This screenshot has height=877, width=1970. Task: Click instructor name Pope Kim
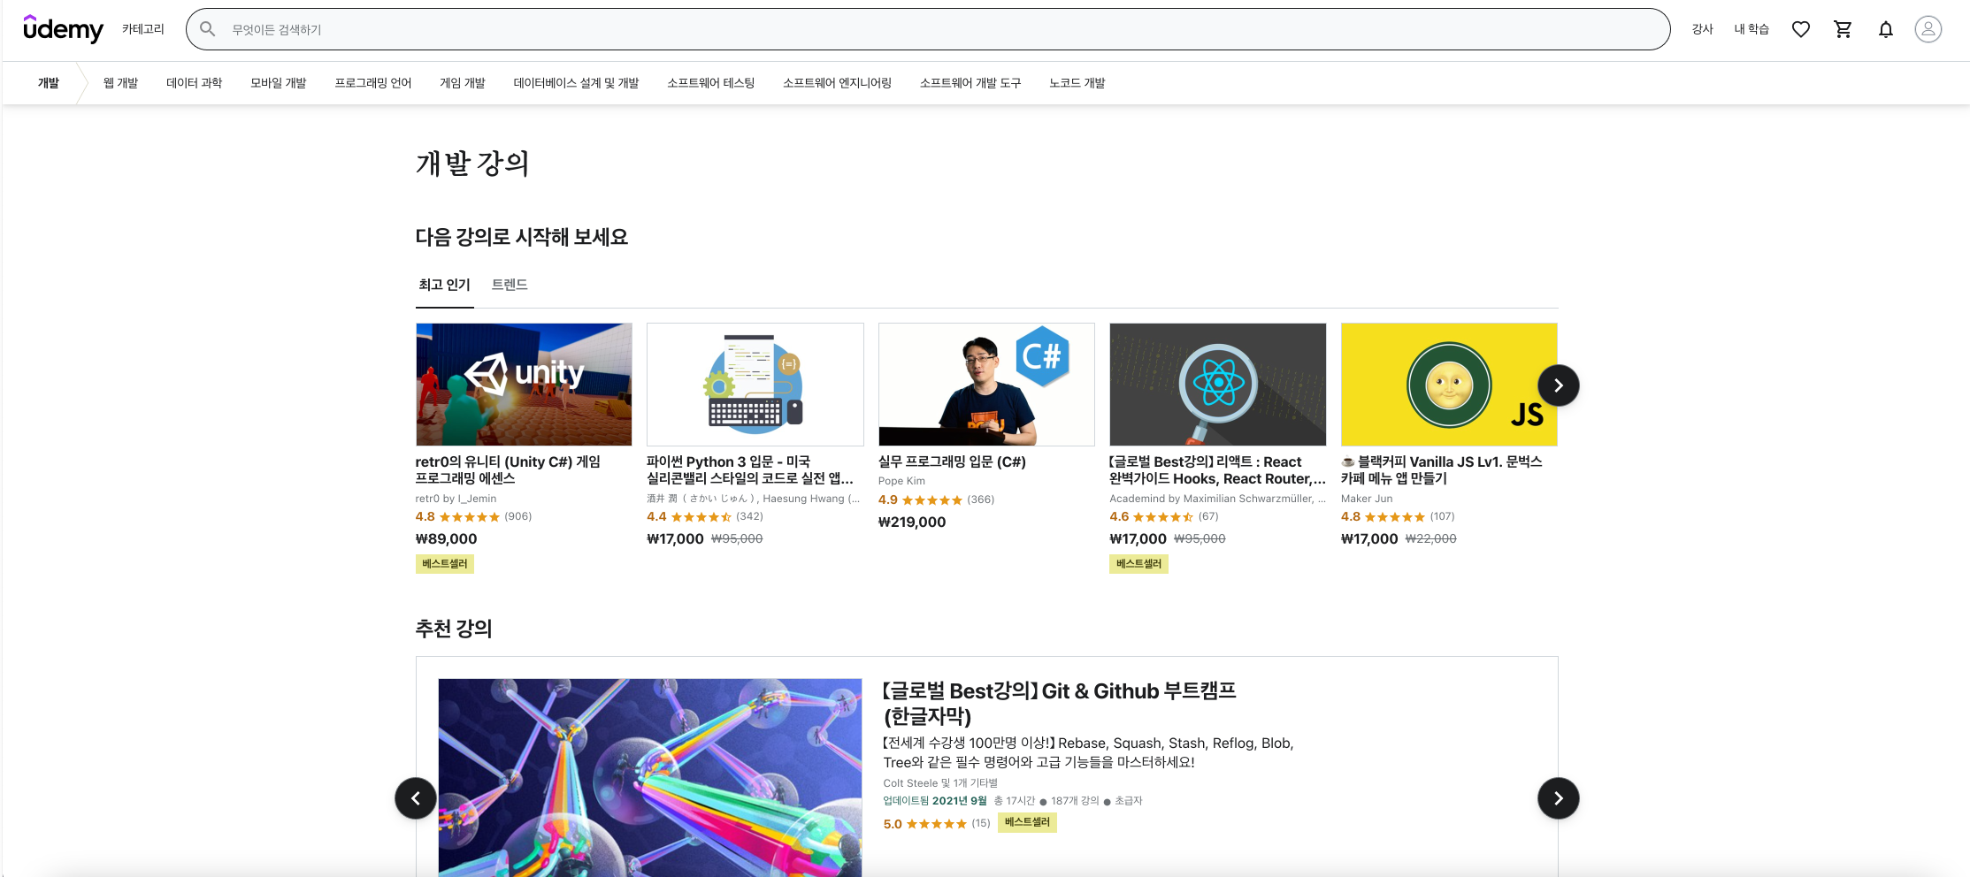901,481
